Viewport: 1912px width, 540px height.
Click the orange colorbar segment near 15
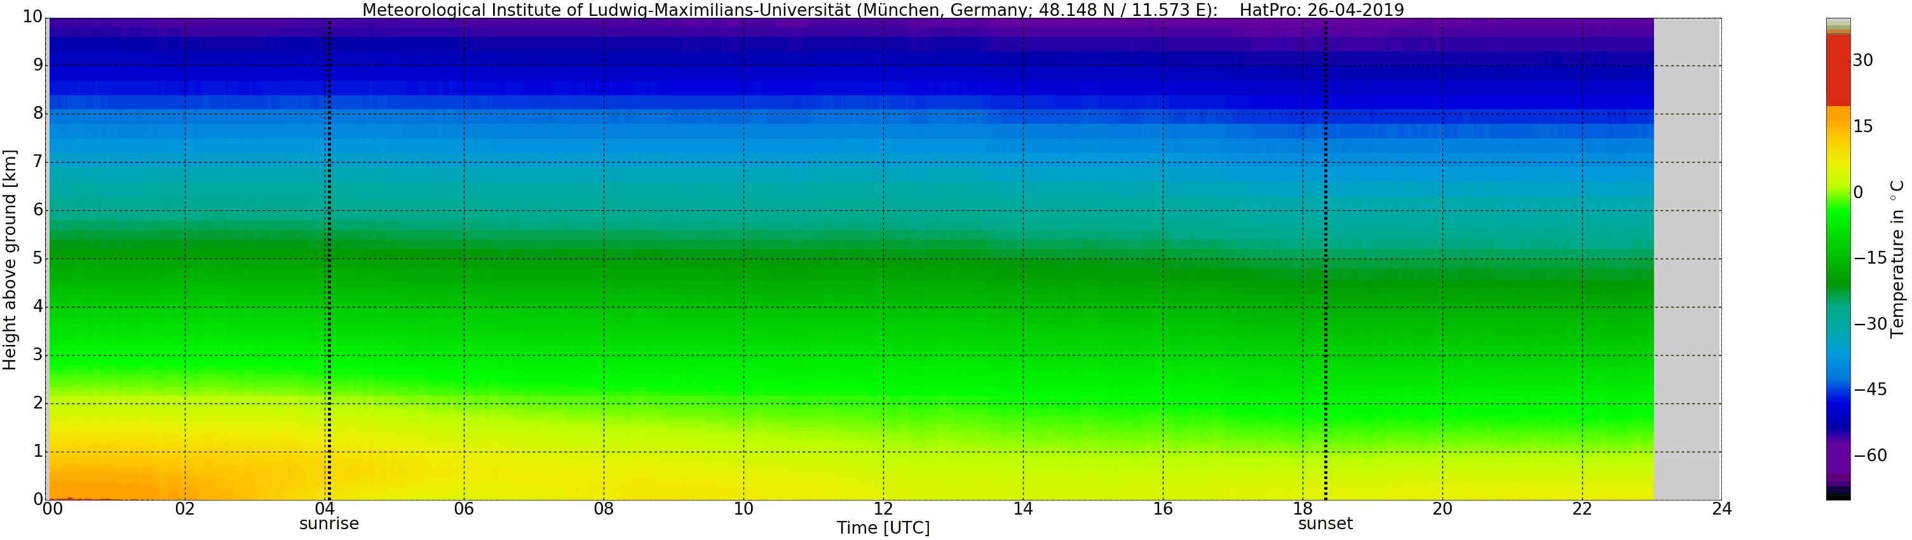coord(1838,126)
